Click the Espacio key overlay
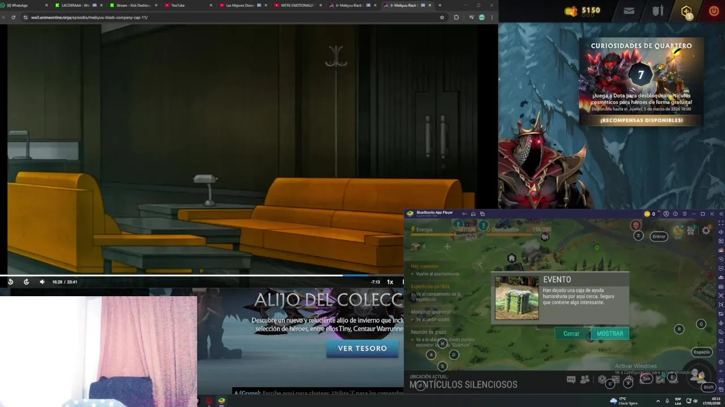 point(701,352)
